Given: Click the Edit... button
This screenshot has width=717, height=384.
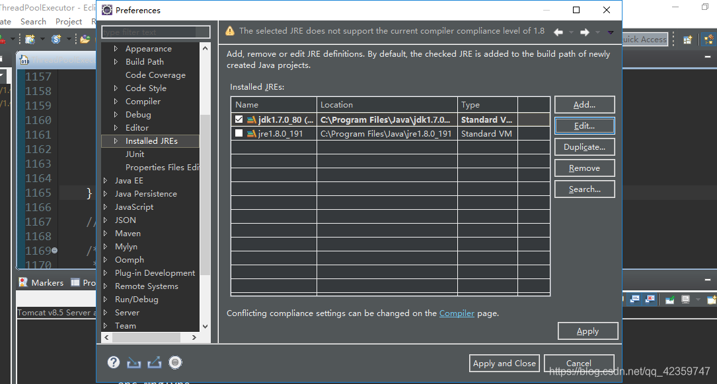Looking at the screenshot, I should click(584, 125).
